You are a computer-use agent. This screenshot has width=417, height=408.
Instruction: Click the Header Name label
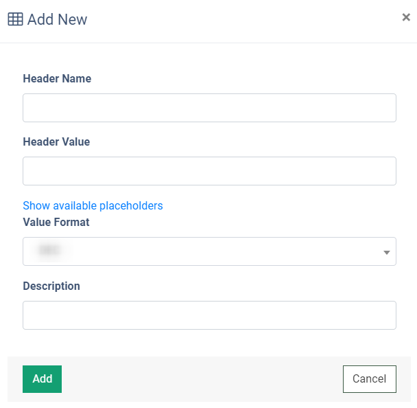pos(57,78)
